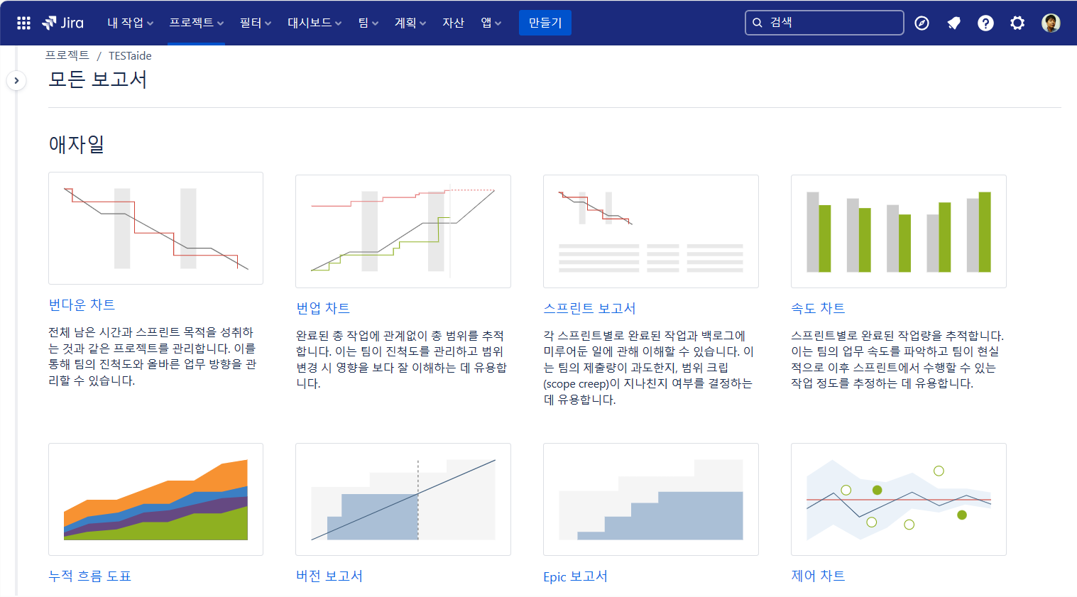Expand the collapsed sidebar arrow

pyautogui.click(x=16, y=80)
